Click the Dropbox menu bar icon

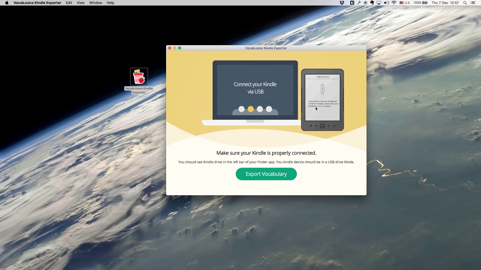(342, 3)
